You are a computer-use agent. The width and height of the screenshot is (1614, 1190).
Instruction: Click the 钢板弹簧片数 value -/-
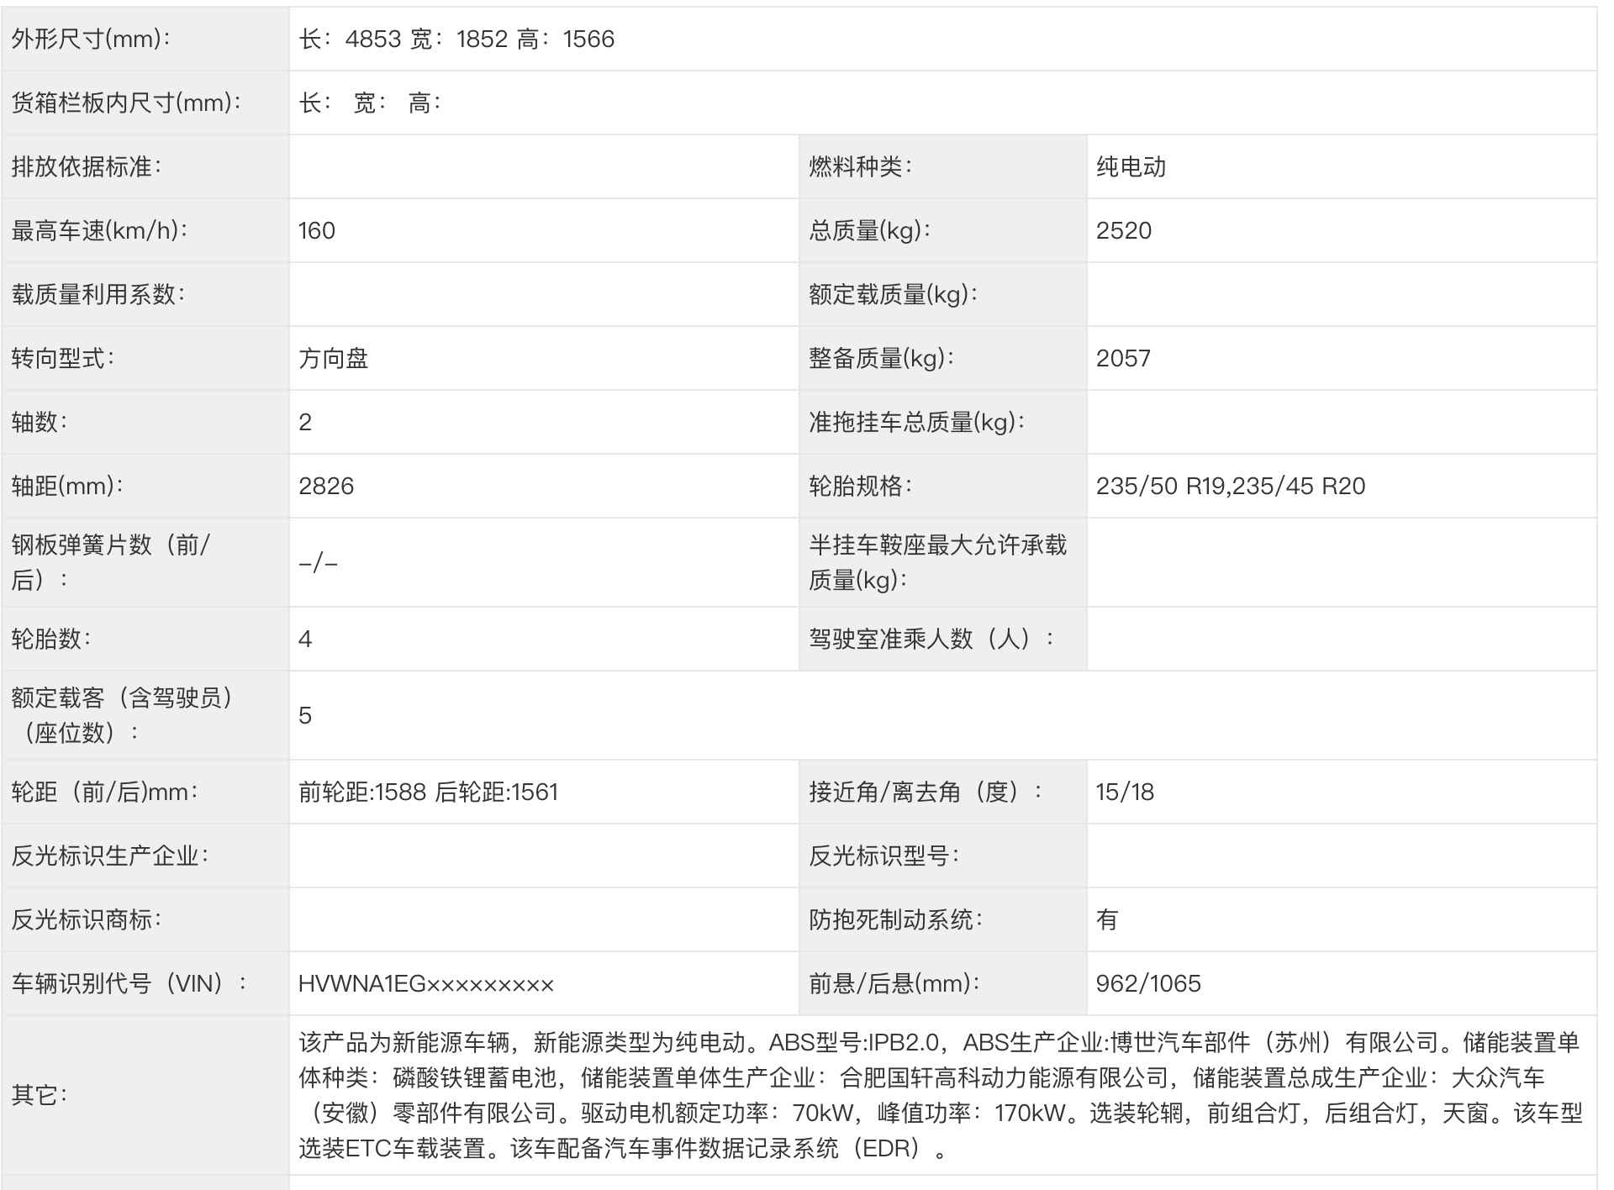click(318, 562)
